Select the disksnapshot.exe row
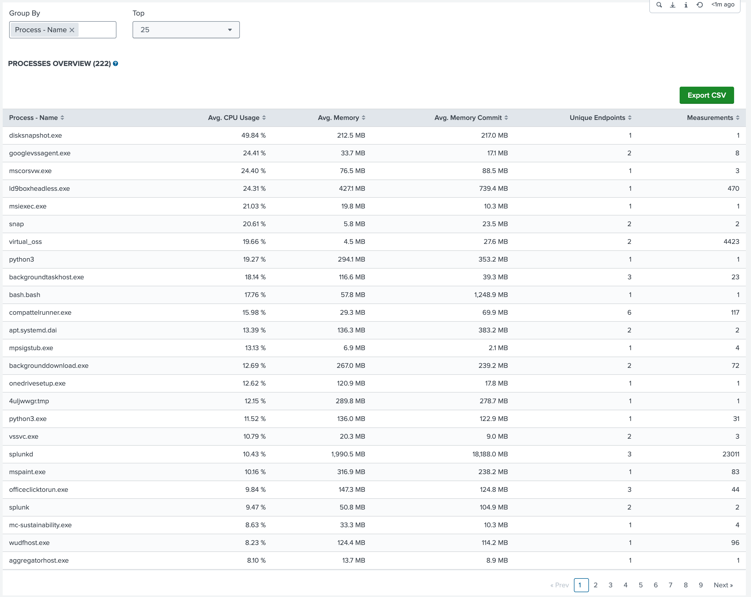This screenshot has height=597, width=751. click(x=35, y=135)
